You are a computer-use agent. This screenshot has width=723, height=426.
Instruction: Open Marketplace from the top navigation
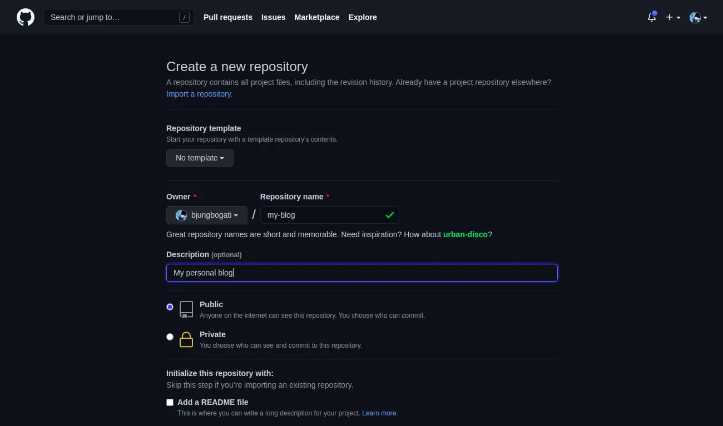click(317, 17)
